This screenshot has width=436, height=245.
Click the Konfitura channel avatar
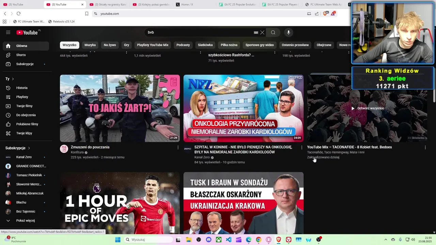point(64,149)
